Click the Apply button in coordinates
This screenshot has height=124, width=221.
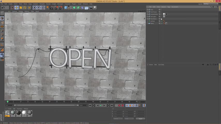point(140,119)
